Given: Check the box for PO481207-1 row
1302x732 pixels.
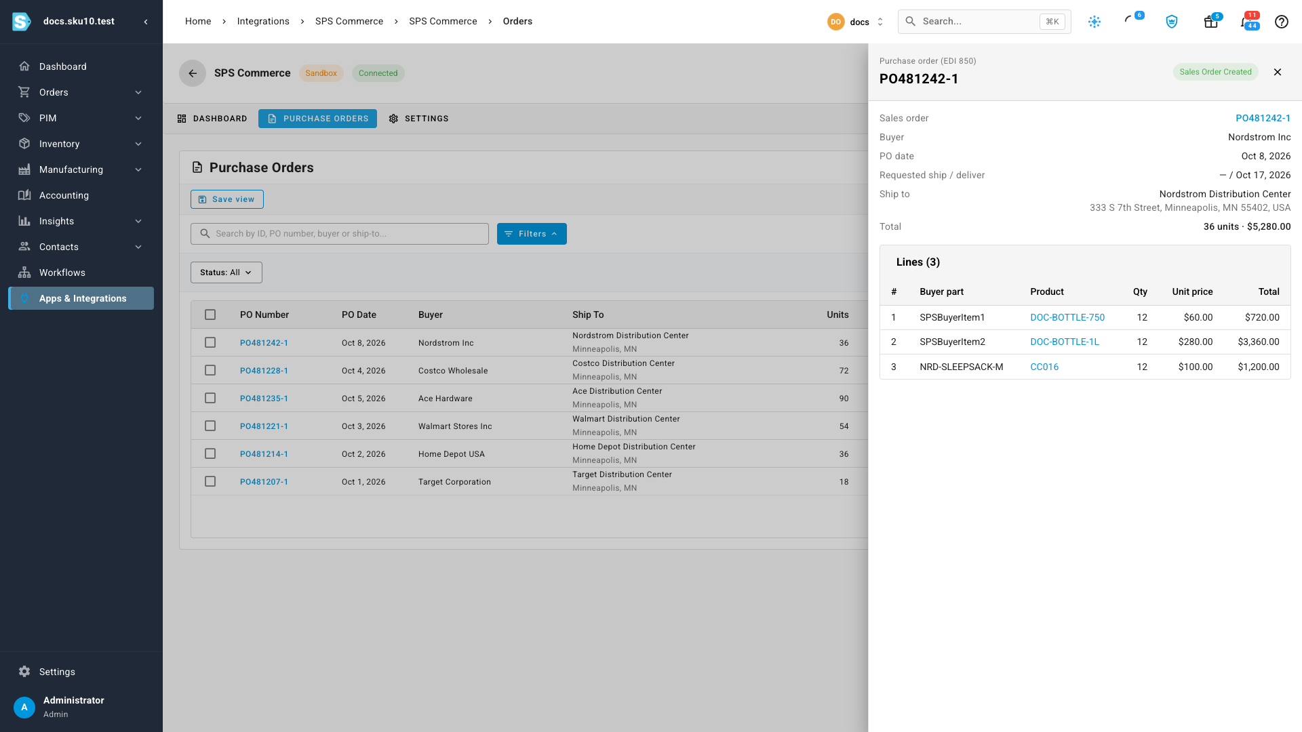Looking at the screenshot, I should tap(210, 481).
